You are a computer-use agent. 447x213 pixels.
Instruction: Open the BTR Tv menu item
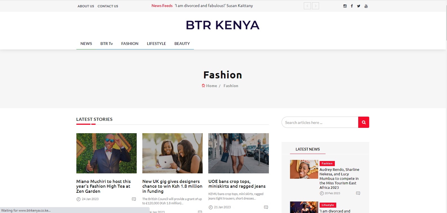click(107, 44)
